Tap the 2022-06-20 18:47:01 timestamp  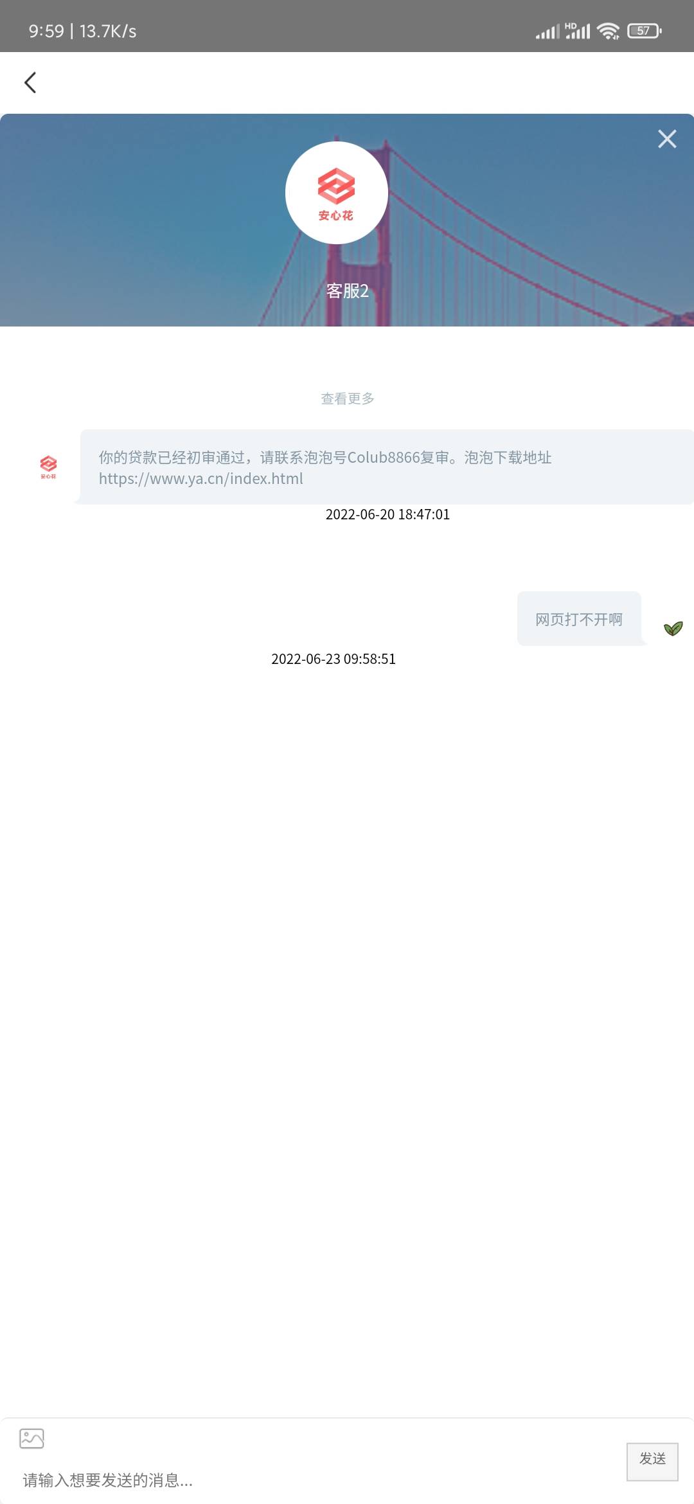[x=387, y=514]
